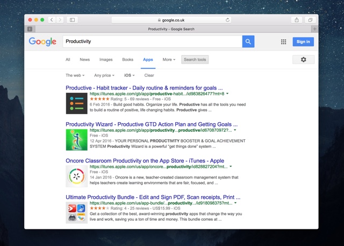Viewport: 344px width, 246px height.
Task: Open 'Ultimate Productivity Bundle' result link
Action: tap(153, 197)
